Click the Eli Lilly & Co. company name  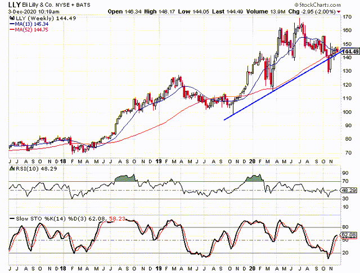(38, 5)
